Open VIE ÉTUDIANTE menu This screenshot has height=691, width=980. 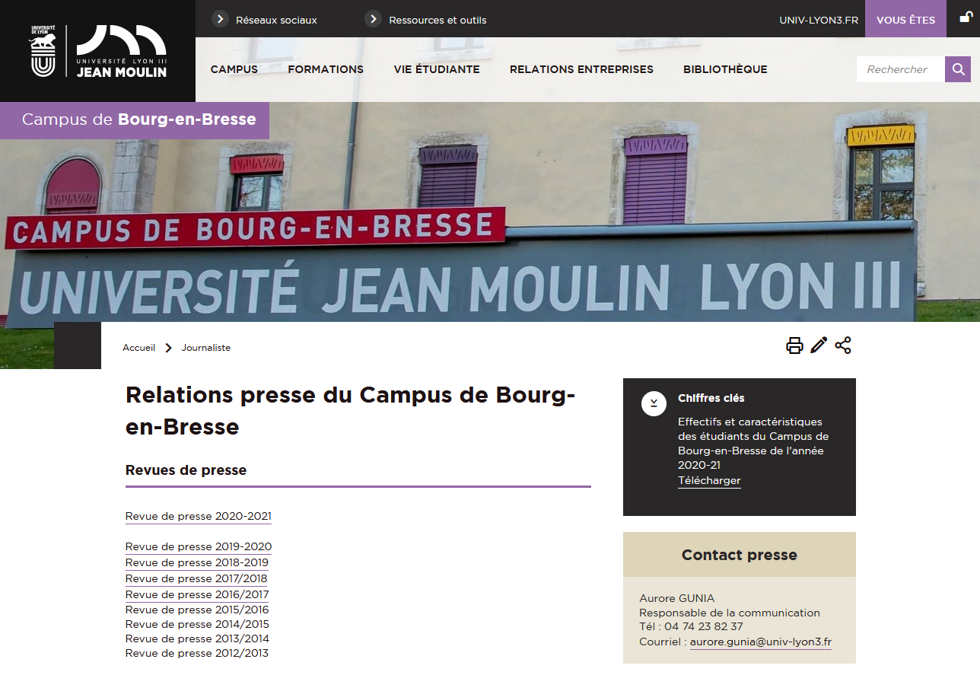pyautogui.click(x=437, y=69)
